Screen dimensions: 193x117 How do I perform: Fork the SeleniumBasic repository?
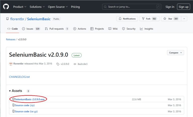149,19
